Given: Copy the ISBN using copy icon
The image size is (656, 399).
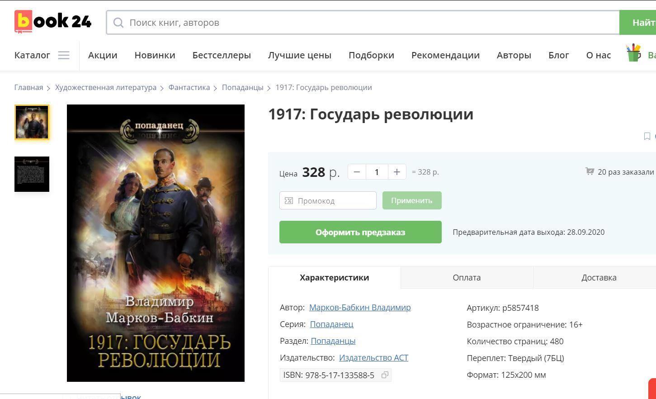Looking at the screenshot, I should [385, 375].
